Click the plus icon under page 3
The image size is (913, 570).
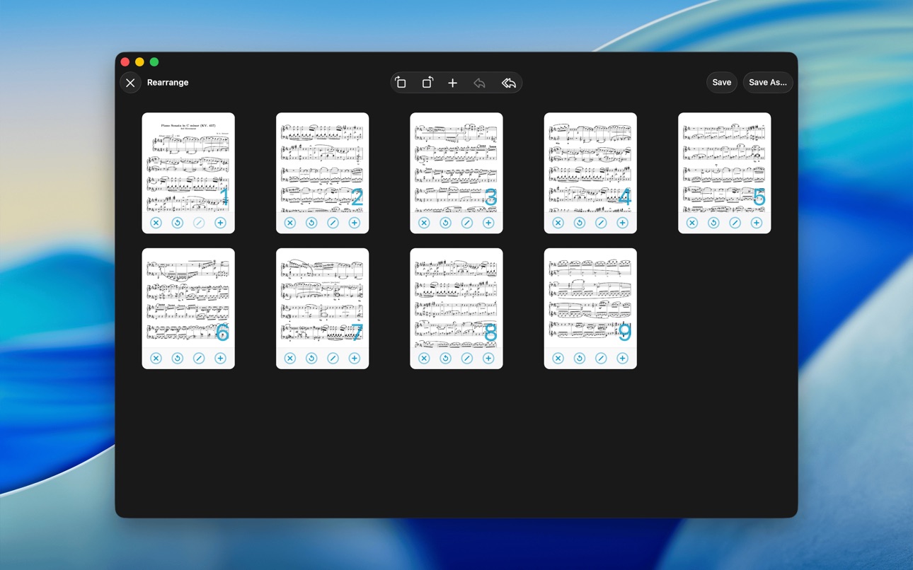click(x=488, y=223)
